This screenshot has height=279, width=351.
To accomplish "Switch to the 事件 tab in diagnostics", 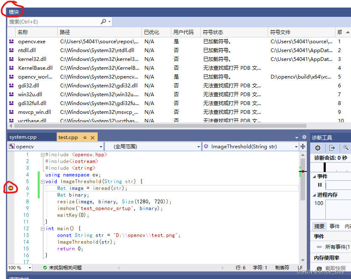I will [x=335, y=226].
